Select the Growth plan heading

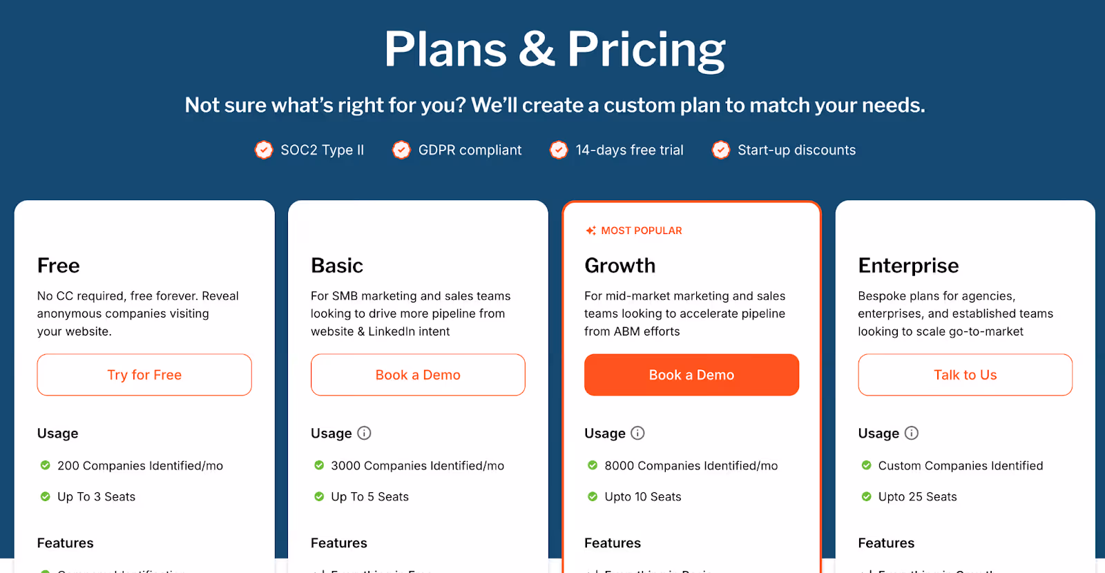(x=620, y=266)
